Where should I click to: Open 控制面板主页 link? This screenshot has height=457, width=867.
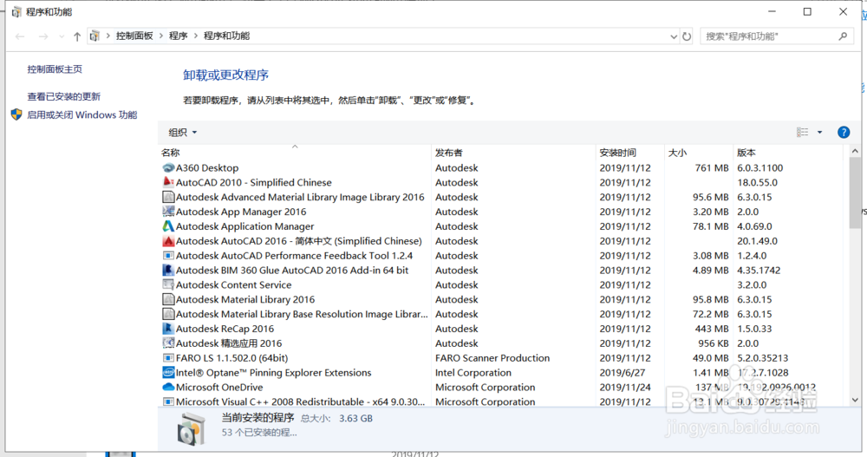pyautogui.click(x=55, y=69)
